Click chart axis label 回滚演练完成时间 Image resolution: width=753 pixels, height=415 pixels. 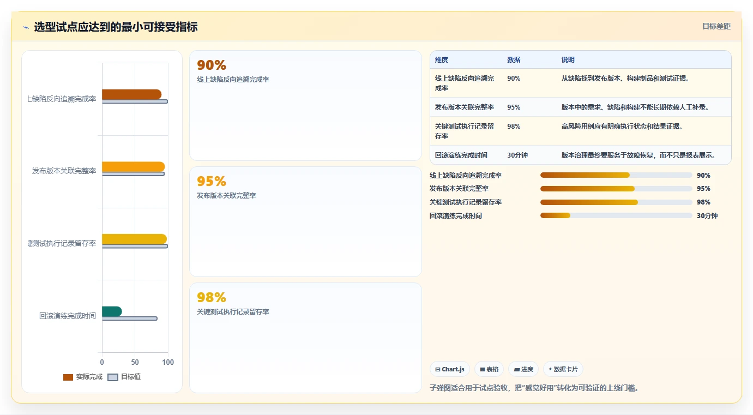[68, 316]
